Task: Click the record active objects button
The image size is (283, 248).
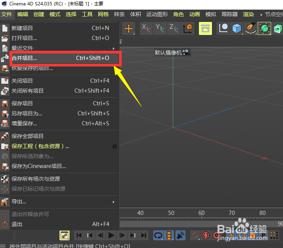Action: [195, 235]
